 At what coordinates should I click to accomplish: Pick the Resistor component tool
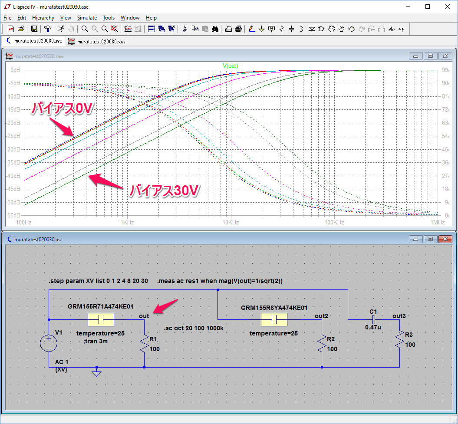click(281, 29)
